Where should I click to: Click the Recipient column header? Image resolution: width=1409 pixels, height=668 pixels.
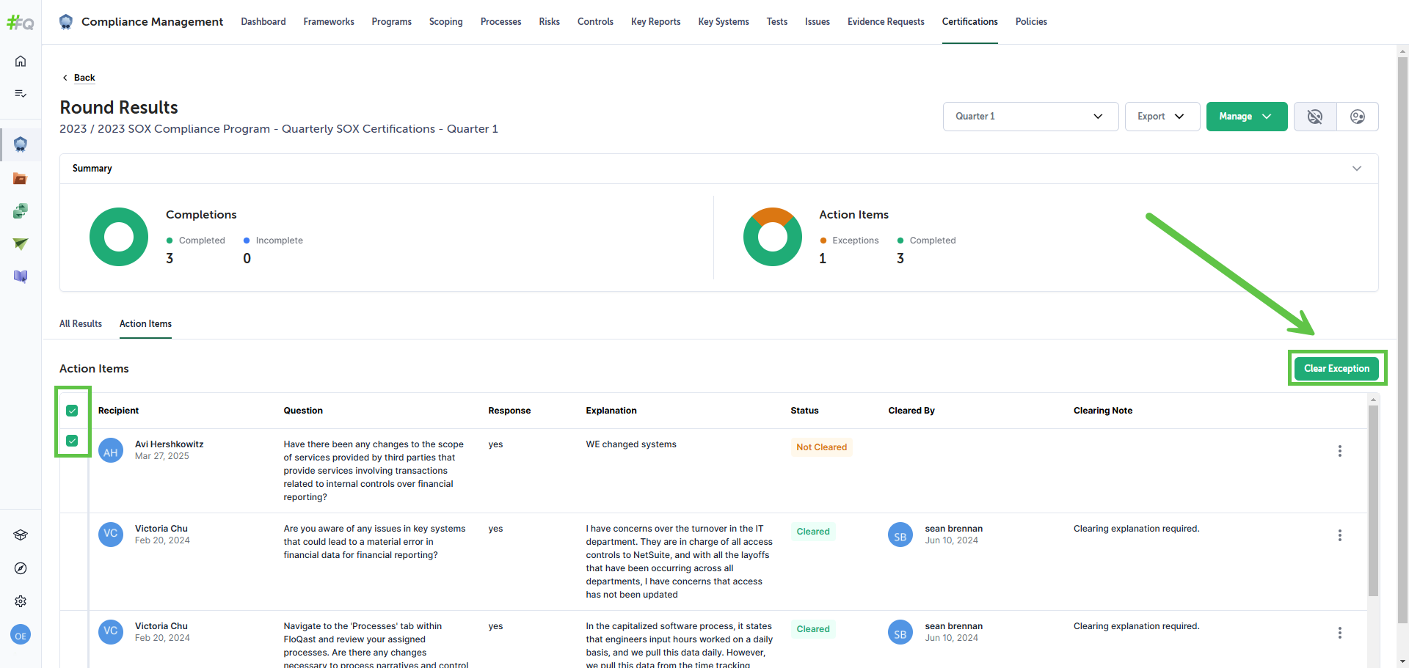pos(118,411)
